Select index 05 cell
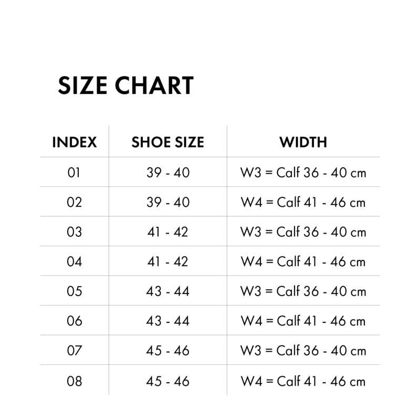 [75, 291]
